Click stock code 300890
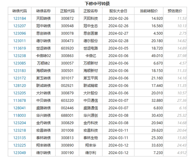Viewport: 193px width, 160px height. point(67,145)
